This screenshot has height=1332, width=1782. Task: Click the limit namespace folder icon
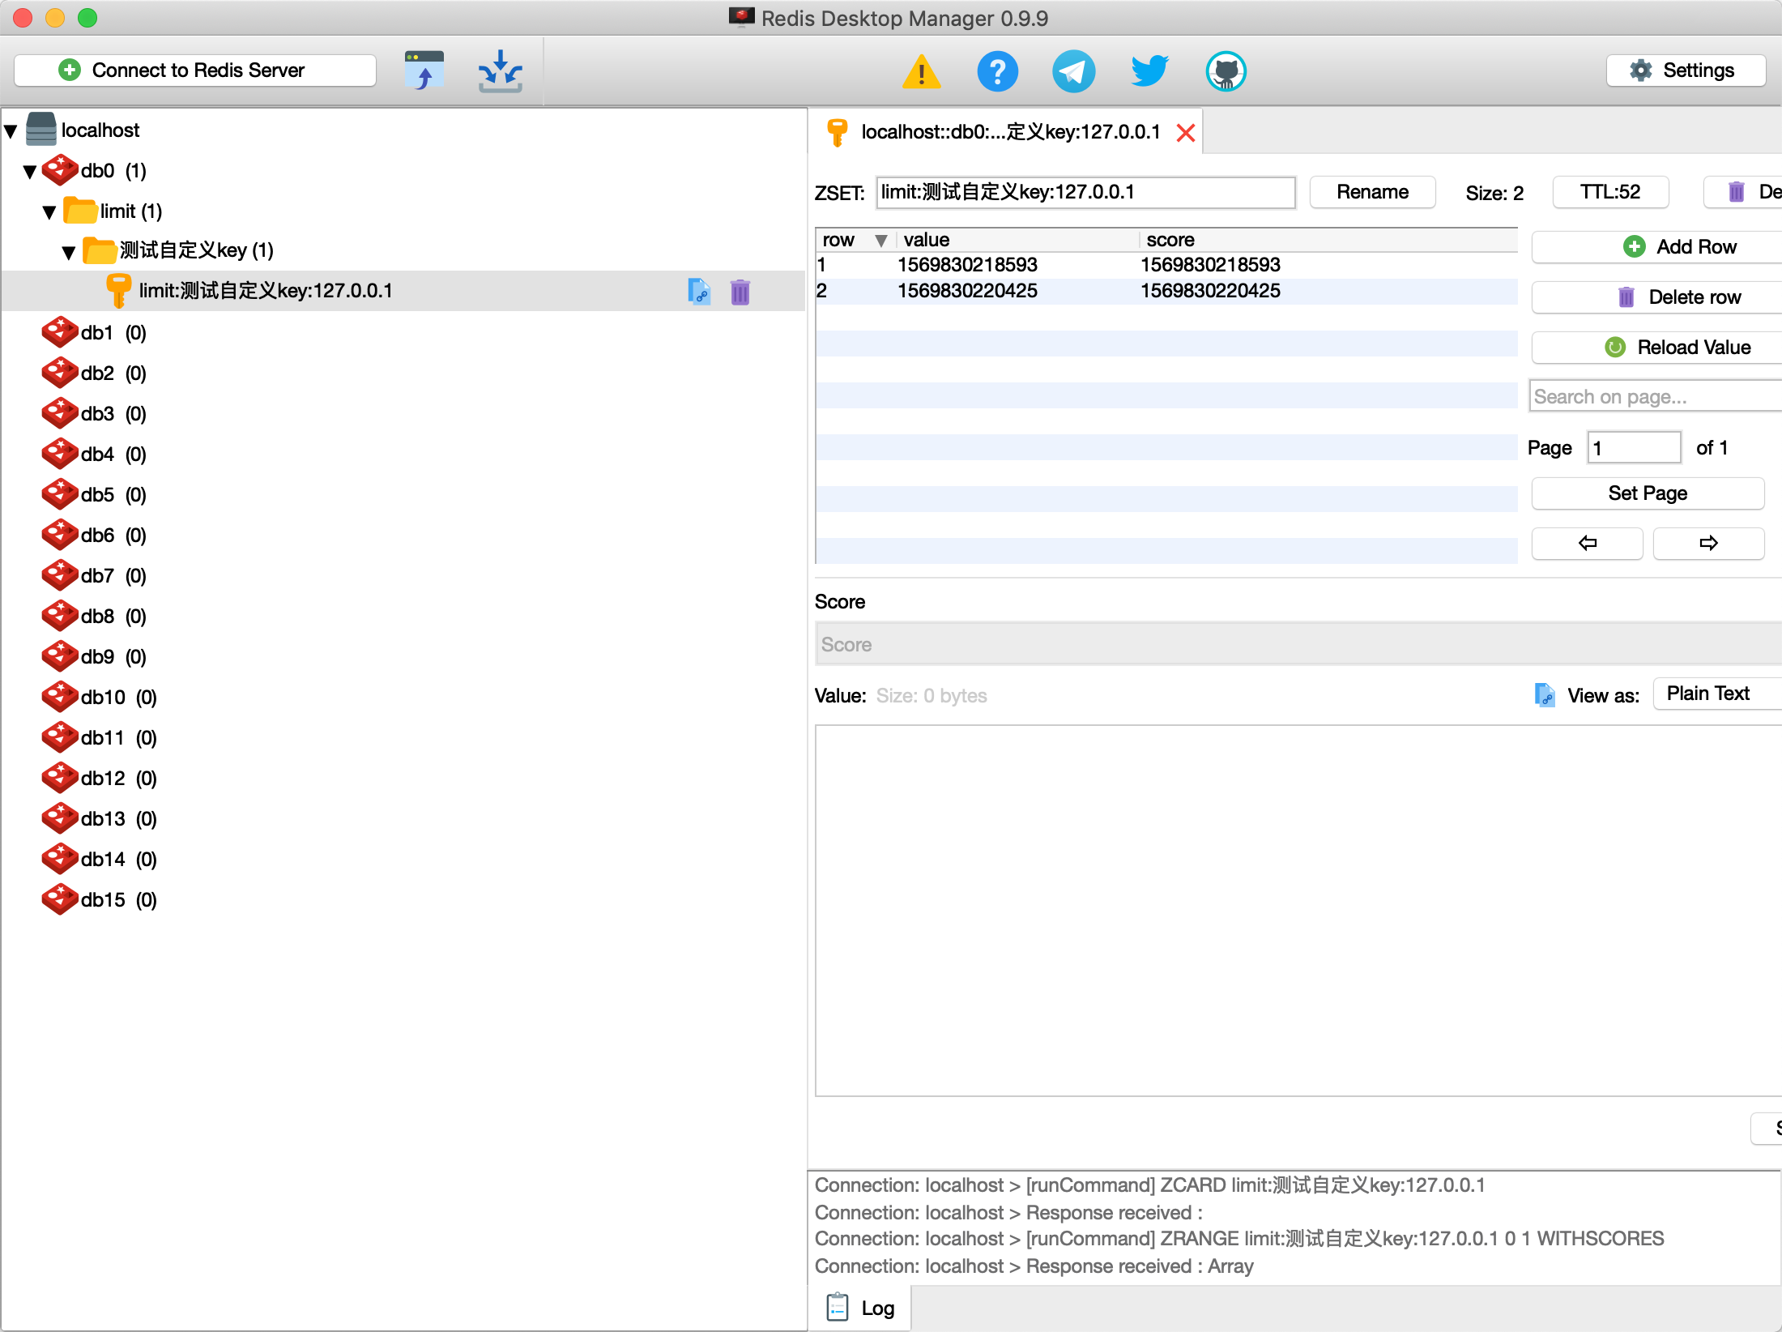(x=80, y=211)
